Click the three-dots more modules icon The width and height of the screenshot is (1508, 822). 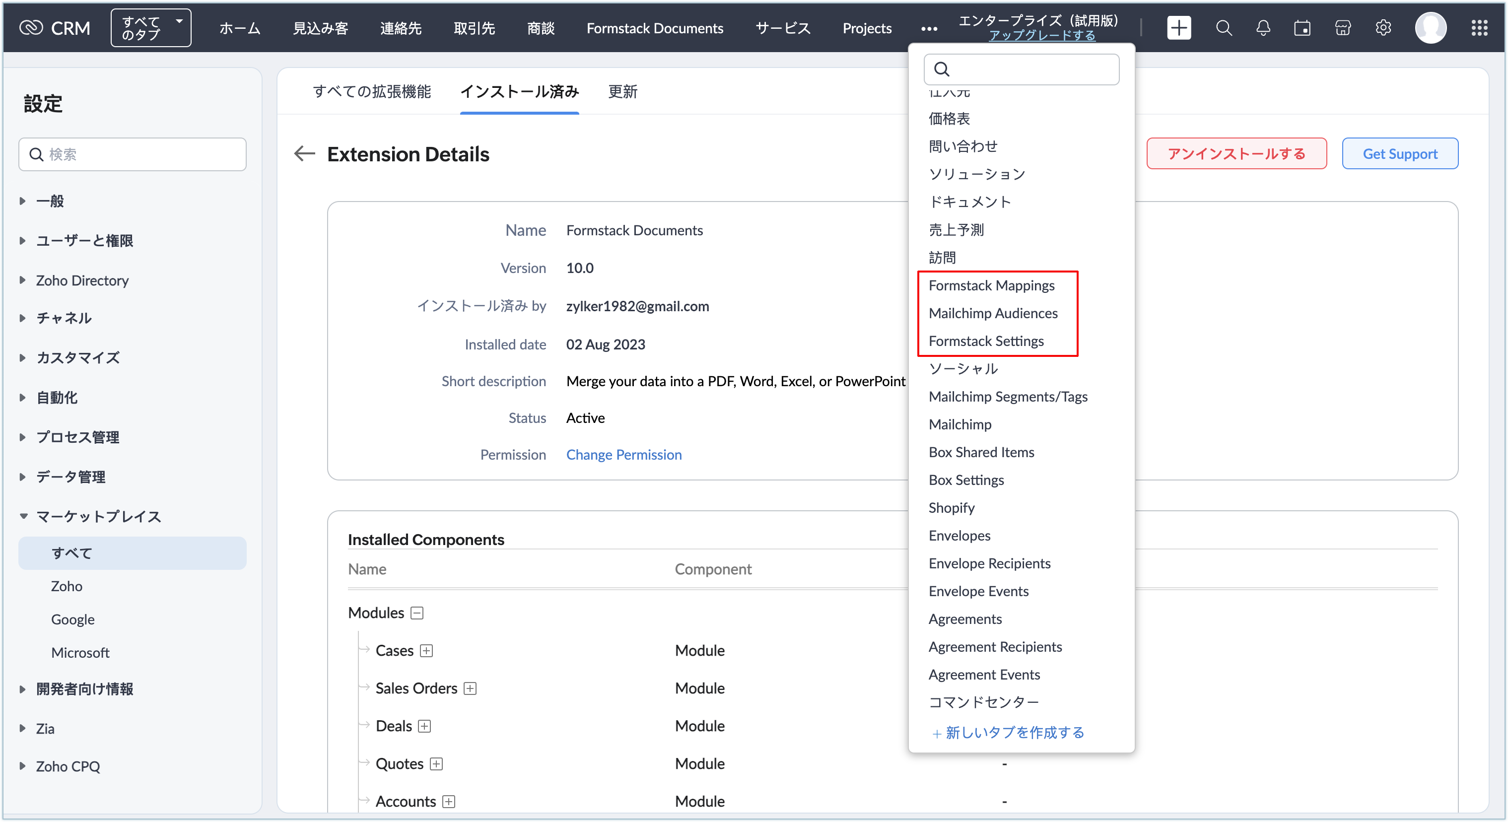[928, 29]
